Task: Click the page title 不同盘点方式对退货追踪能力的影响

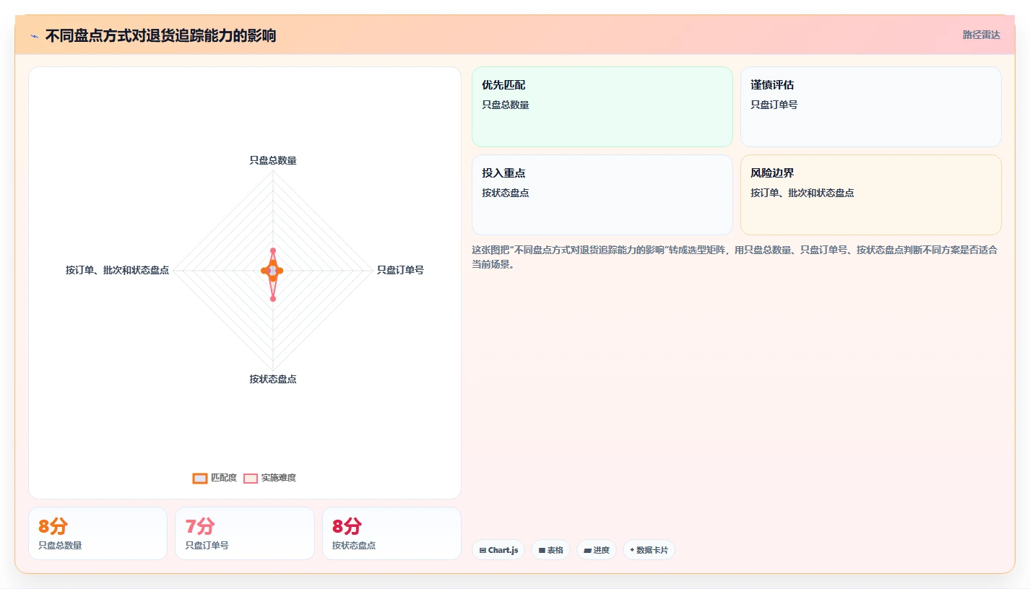Action: (160, 36)
